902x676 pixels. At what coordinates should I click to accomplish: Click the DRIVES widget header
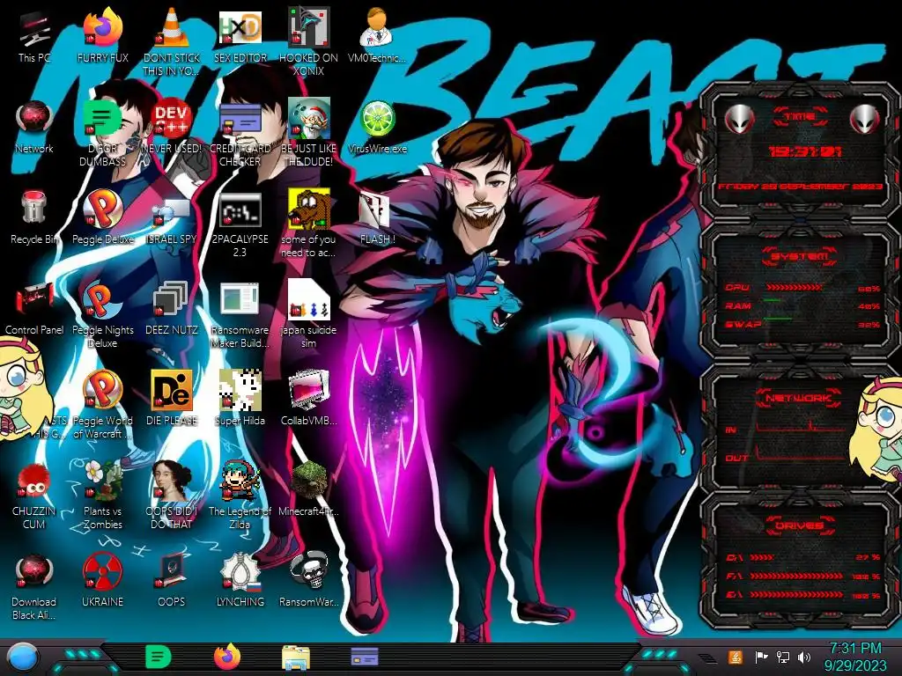pyautogui.click(x=800, y=525)
